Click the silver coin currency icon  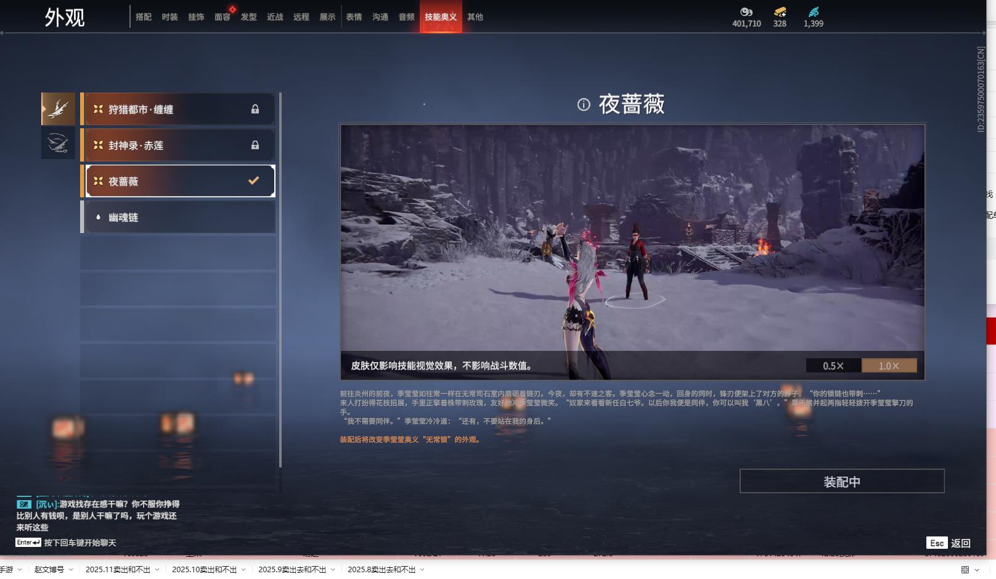click(746, 12)
